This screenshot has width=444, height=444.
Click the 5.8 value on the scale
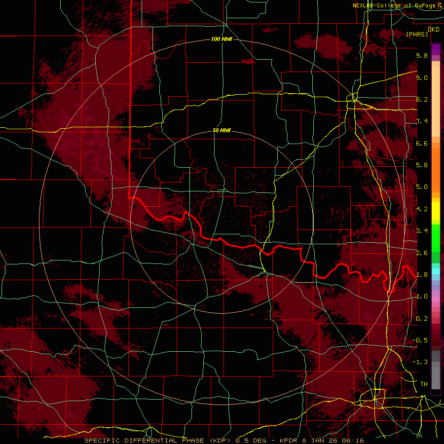click(x=422, y=165)
